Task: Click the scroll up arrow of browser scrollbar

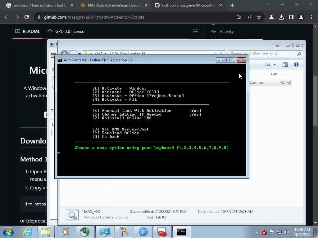Action: pos(315,27)
